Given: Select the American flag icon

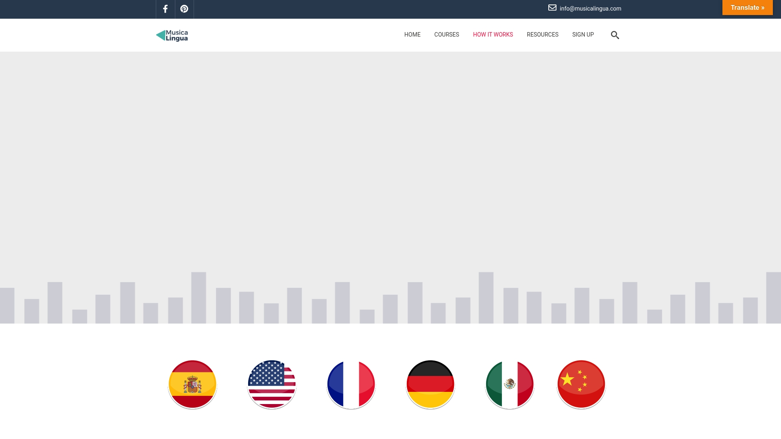Looking at the screenshot, I should tap(271, 384).
